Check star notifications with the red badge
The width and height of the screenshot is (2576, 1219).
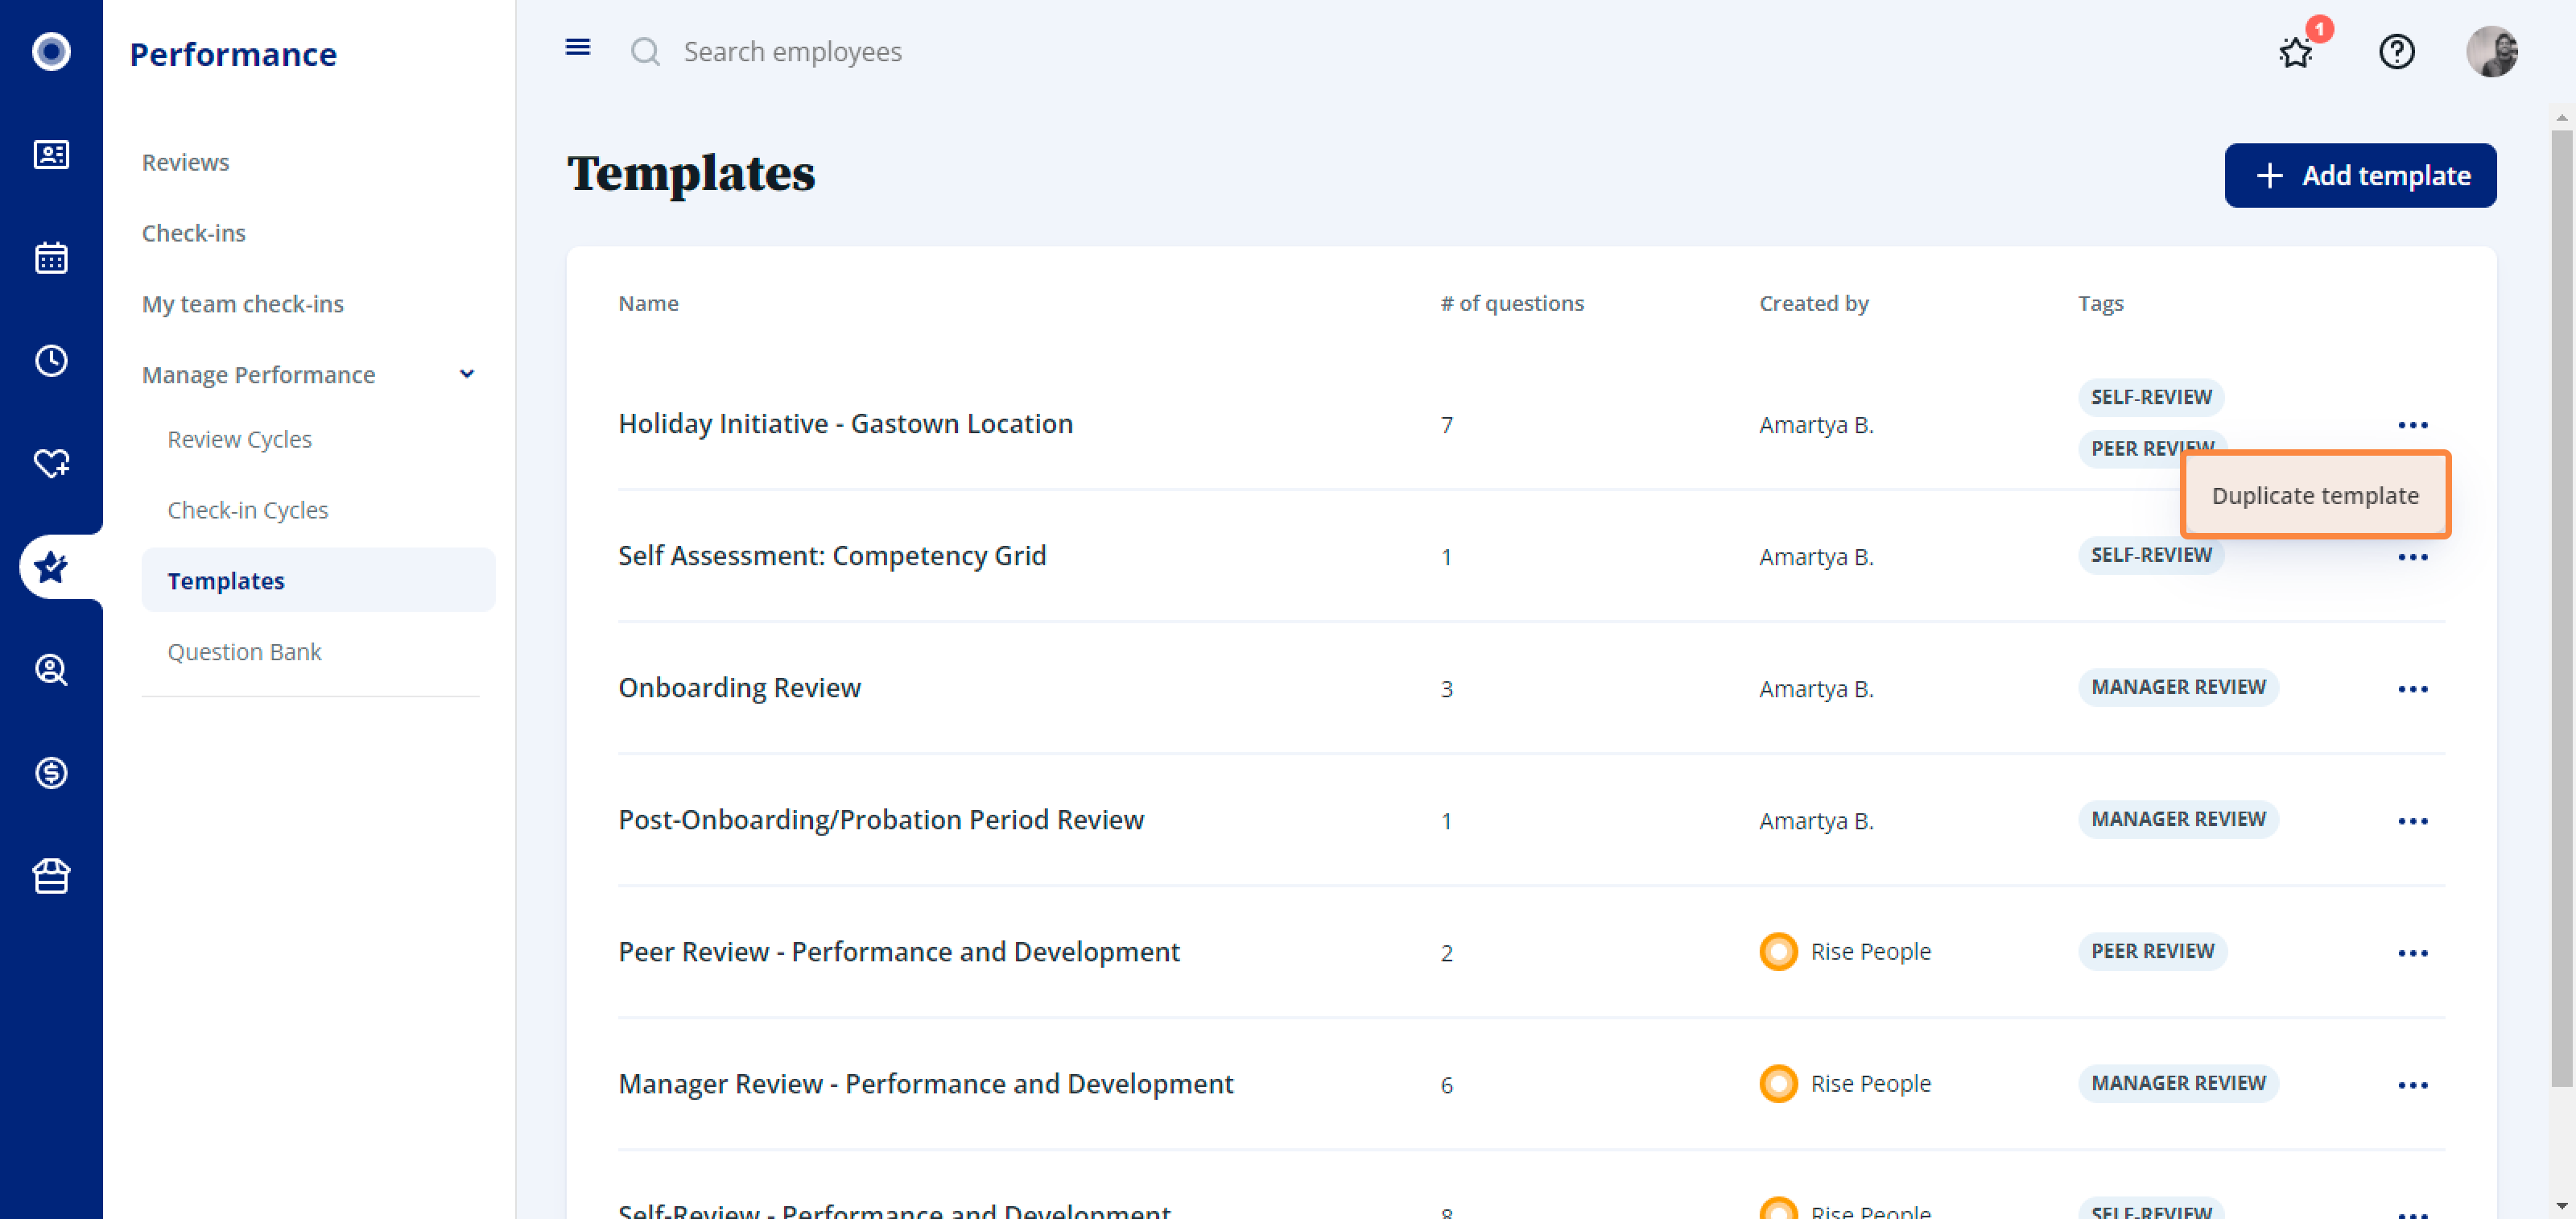[x=2297, y=52]
